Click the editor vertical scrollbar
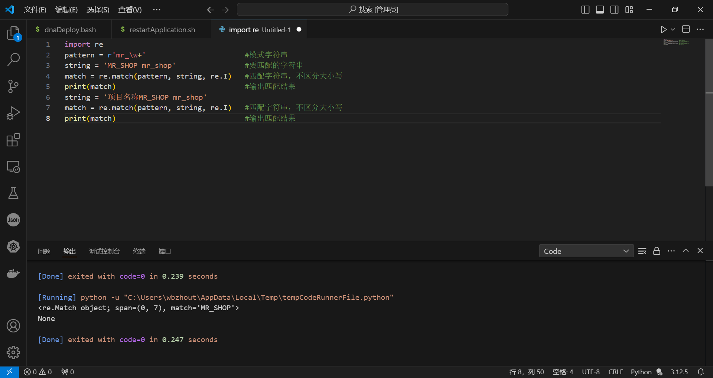713x378 pixels. click(709, 113)
